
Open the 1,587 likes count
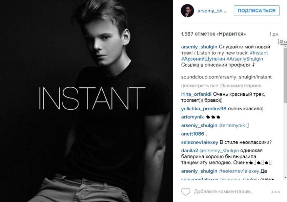pos(213,34)
